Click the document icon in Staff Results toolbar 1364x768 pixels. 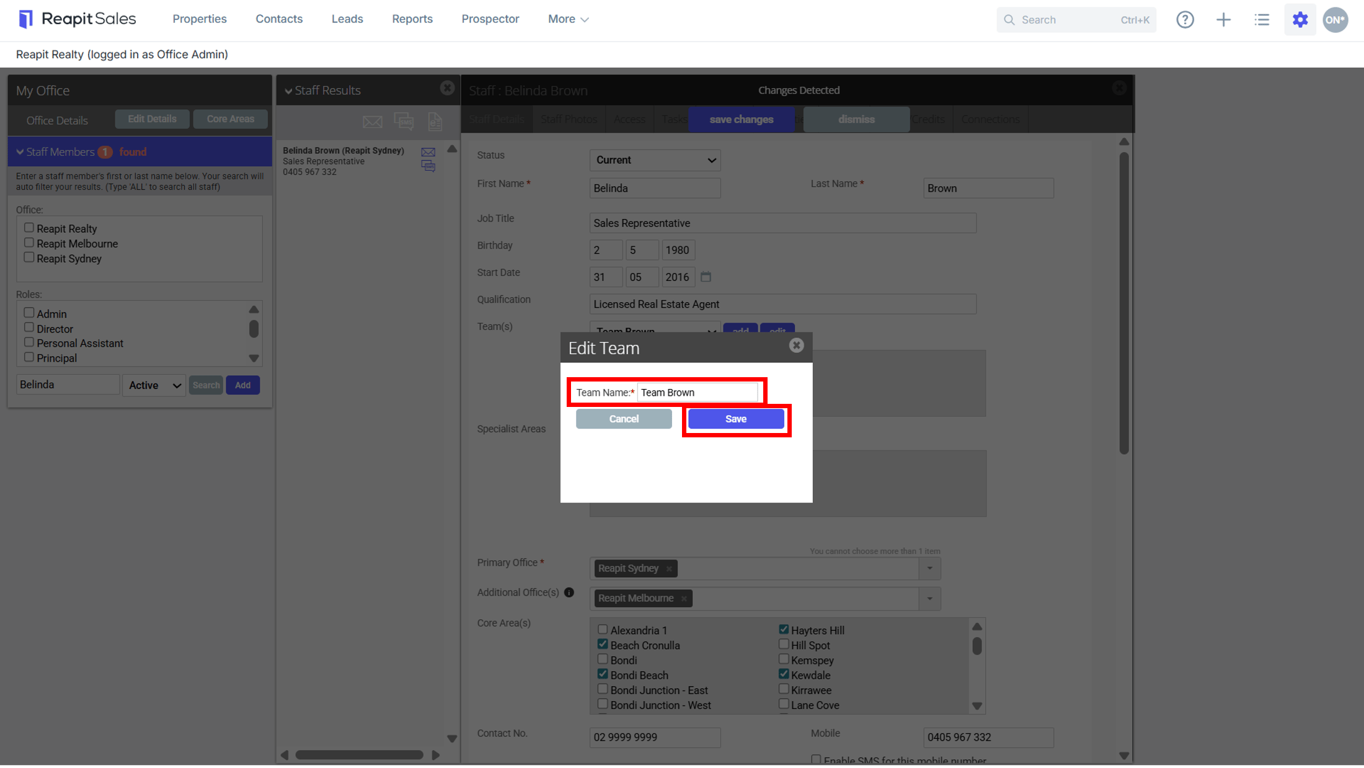(x=435, y=122)
